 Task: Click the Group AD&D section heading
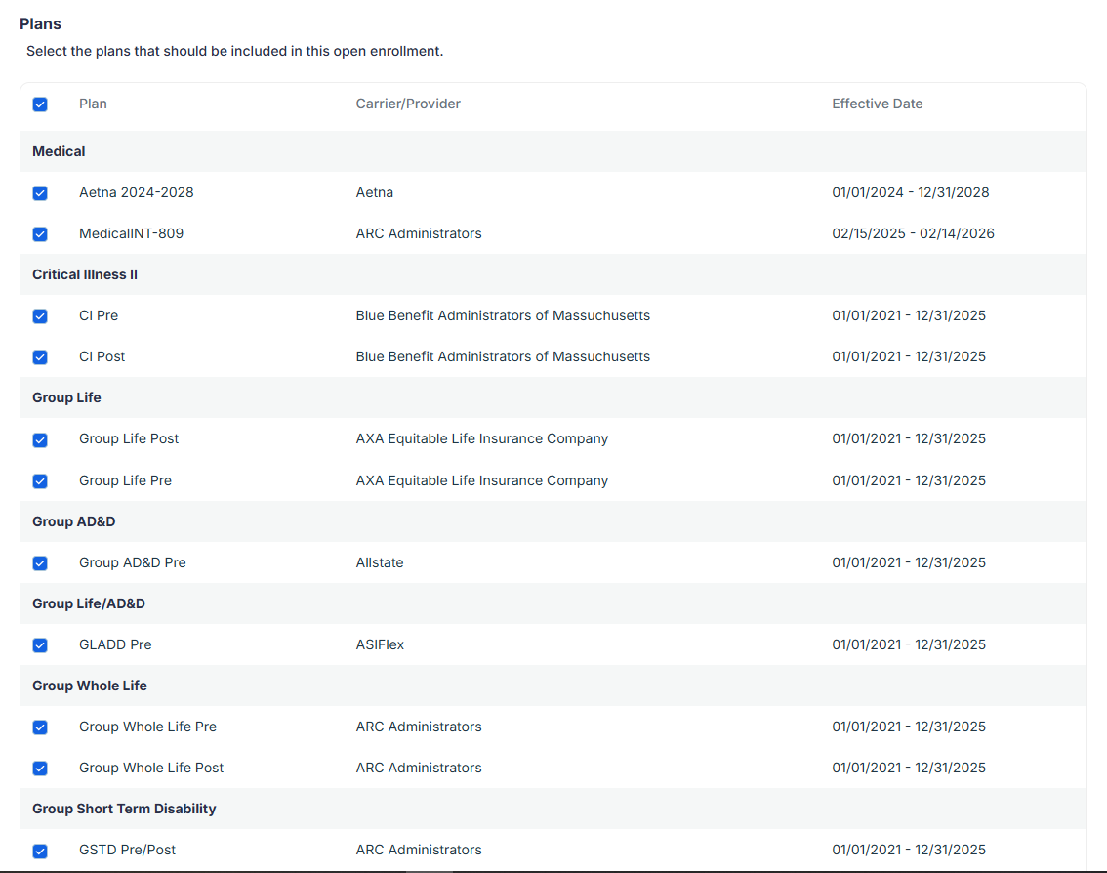click(x=74, y=522)
